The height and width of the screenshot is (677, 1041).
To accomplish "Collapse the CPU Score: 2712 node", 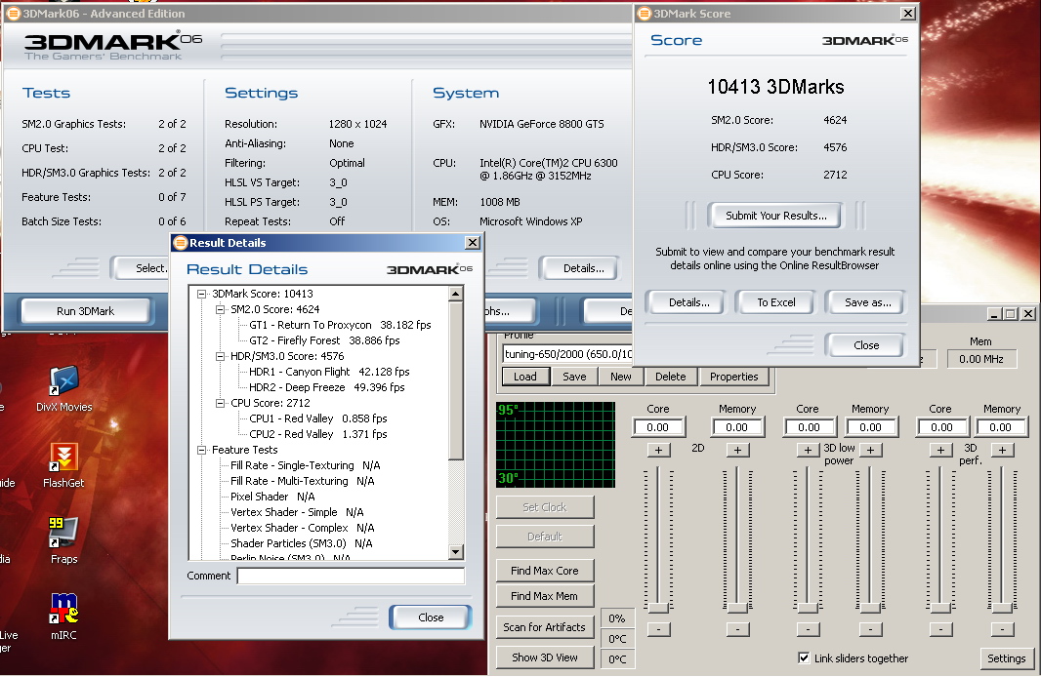I will click(221, 403).
